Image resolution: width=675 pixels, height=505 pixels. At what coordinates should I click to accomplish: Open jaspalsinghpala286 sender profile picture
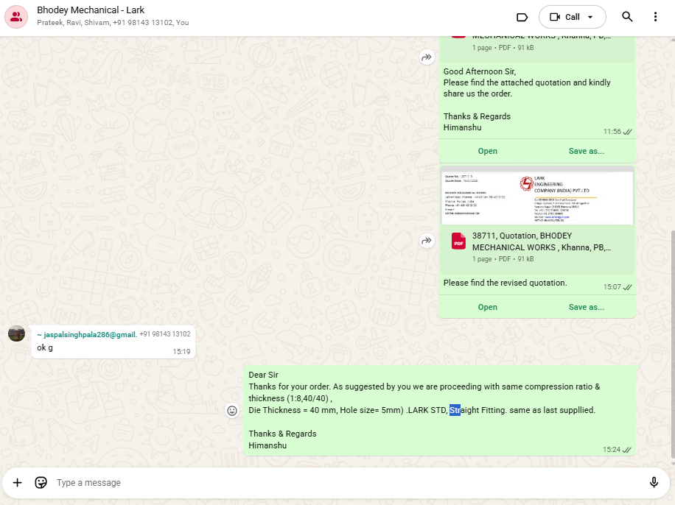click(16, 333)
